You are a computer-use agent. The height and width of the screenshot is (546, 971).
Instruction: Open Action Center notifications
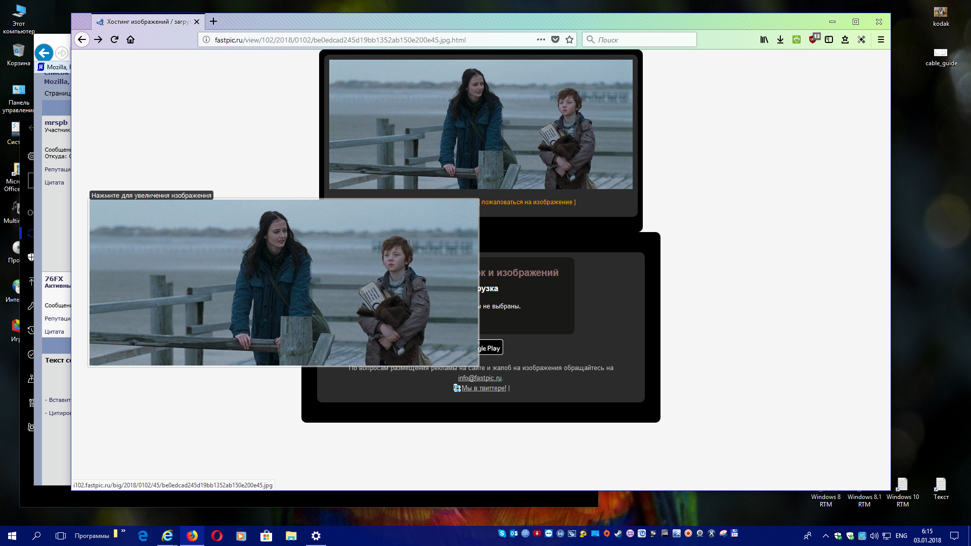pyautogui.click(x=954, y=536)
